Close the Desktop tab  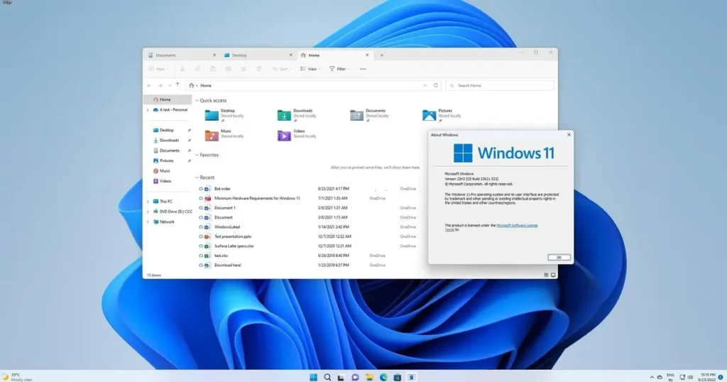coord(290,55)
